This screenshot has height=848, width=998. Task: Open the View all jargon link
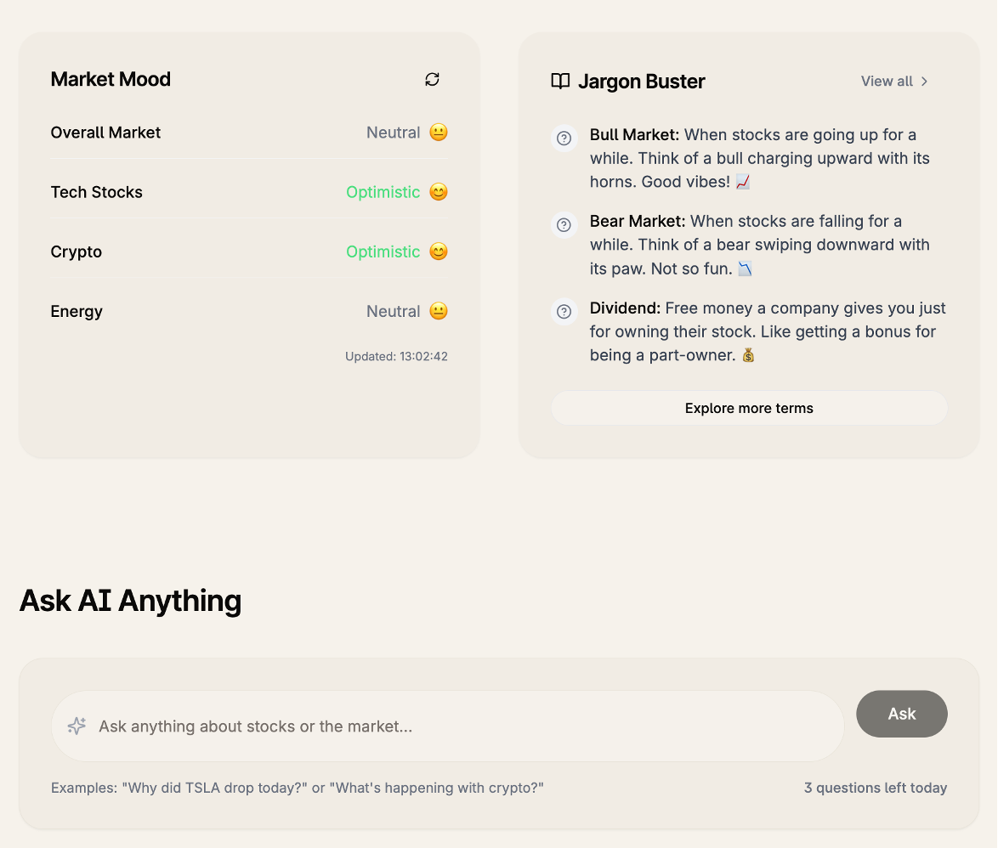(887, 82)
